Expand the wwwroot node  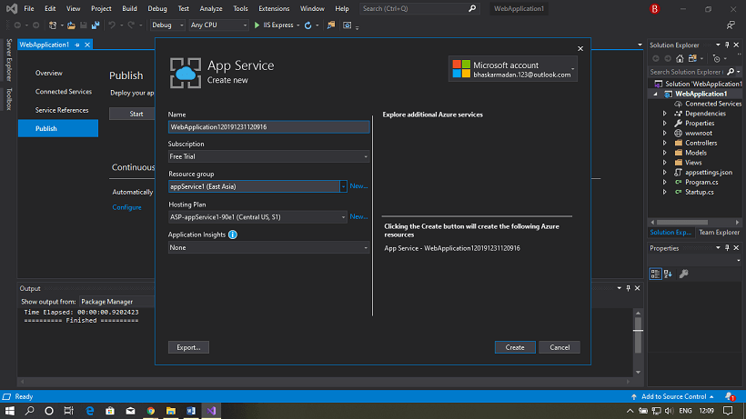click(x=665, y=133)
